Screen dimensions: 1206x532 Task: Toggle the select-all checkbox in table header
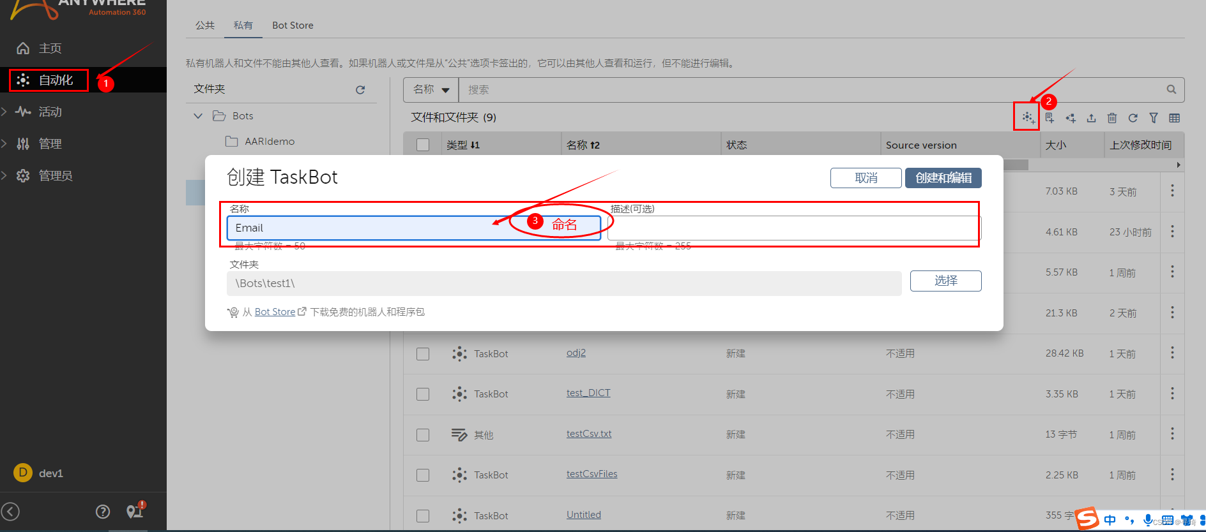click(x=423, y=145)
